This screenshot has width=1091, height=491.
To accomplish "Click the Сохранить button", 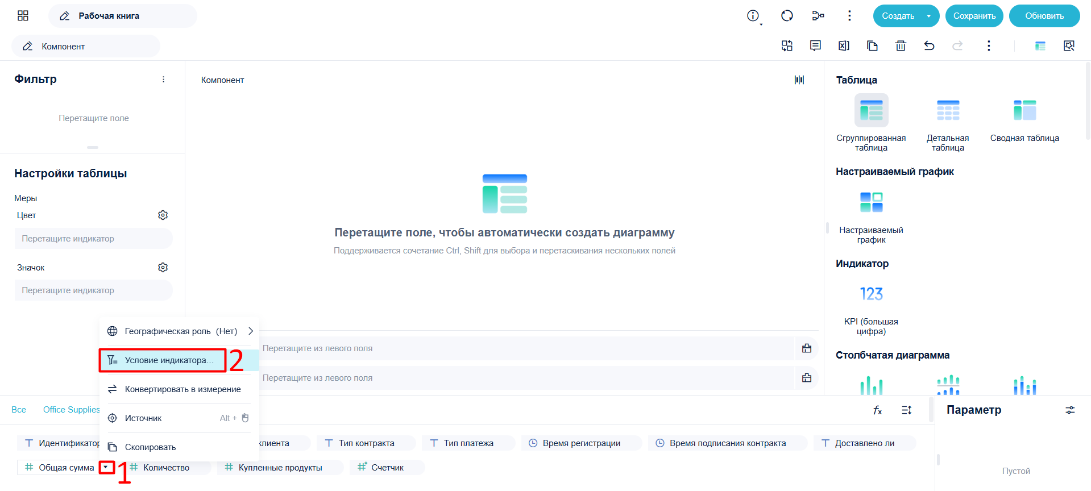I will click(x=974, y=16).
